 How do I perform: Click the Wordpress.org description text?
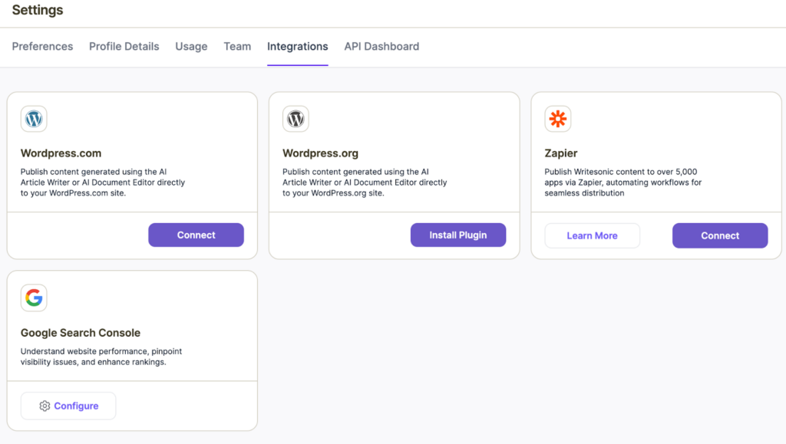[365, 183]
